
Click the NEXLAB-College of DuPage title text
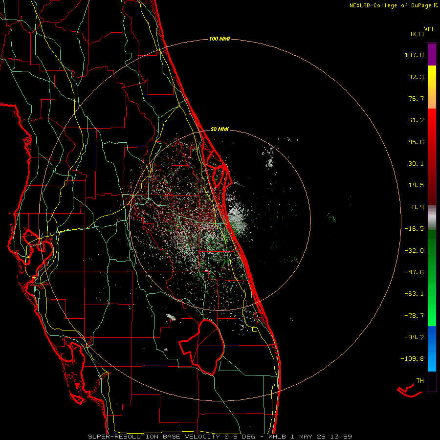click(394, 5)
